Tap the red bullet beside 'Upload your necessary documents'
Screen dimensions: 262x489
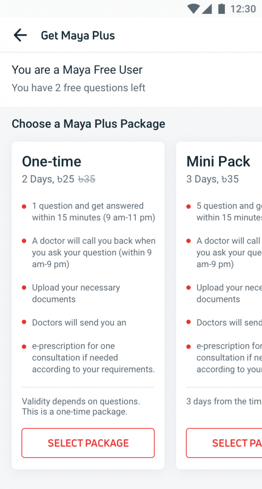pos(24,287)
